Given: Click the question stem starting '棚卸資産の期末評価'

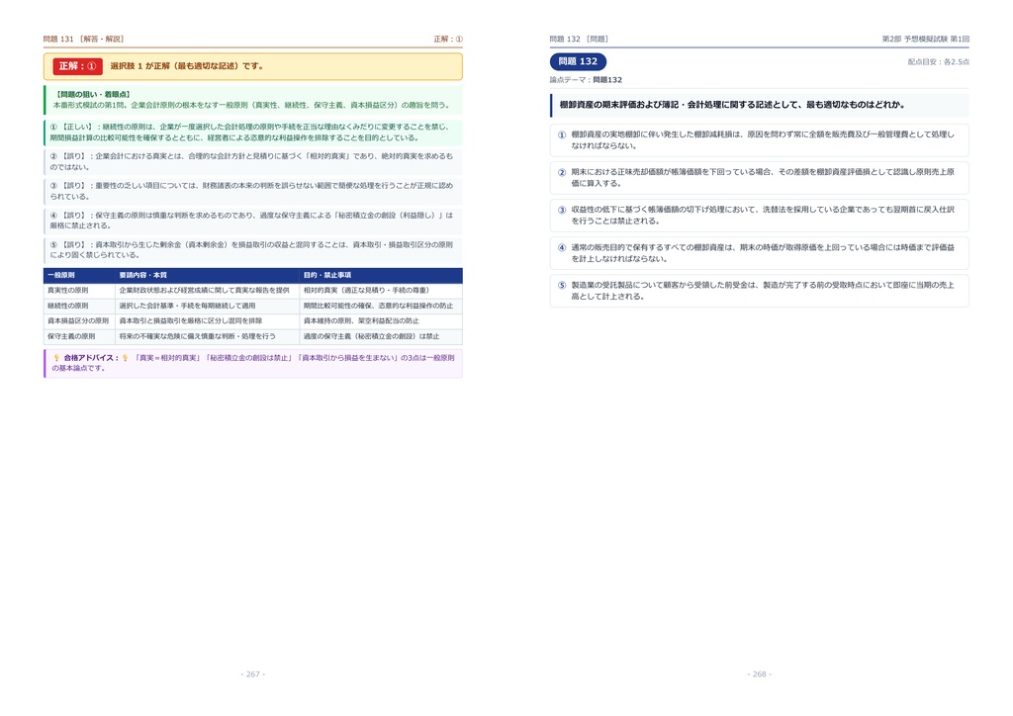Looking at the screenshot, I should [x=732, y=105].
